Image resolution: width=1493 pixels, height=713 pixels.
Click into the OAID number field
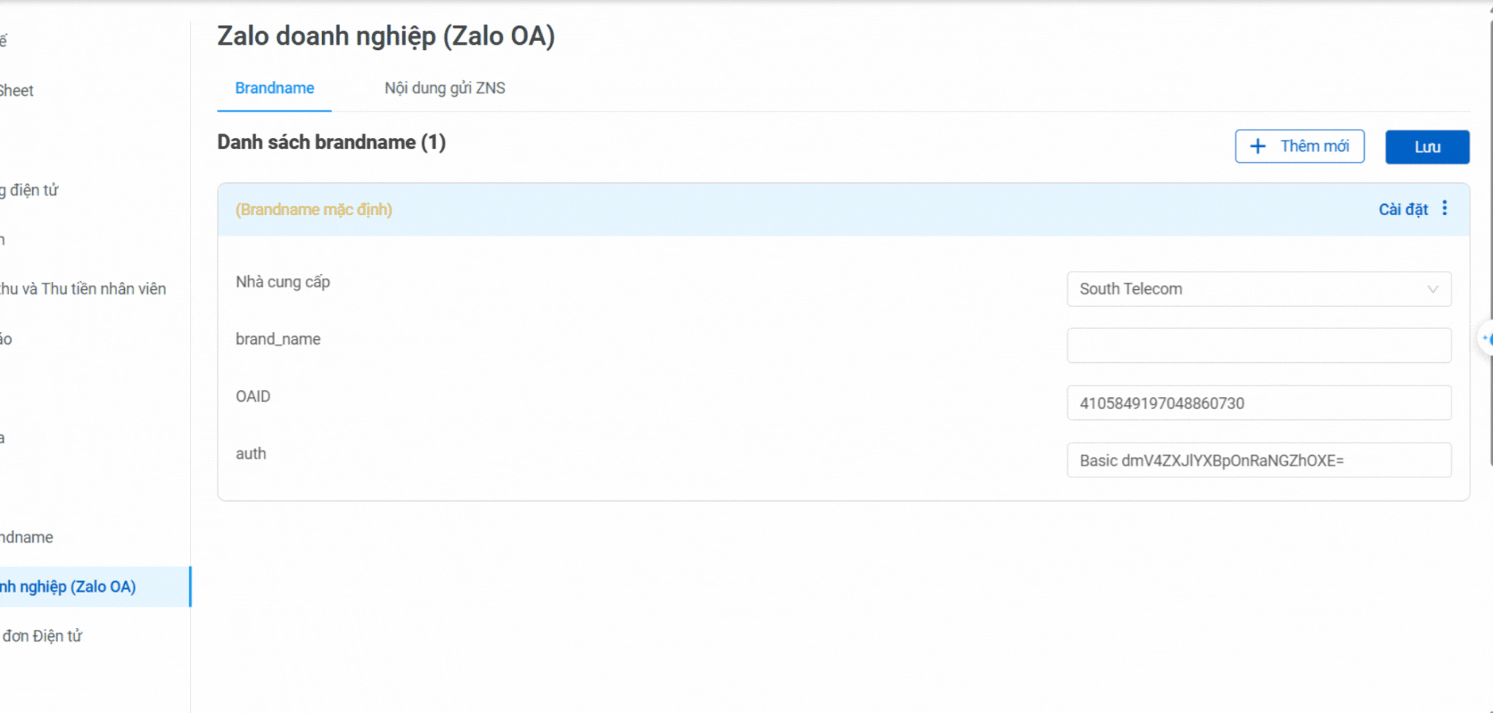[x=1258, y=403]
